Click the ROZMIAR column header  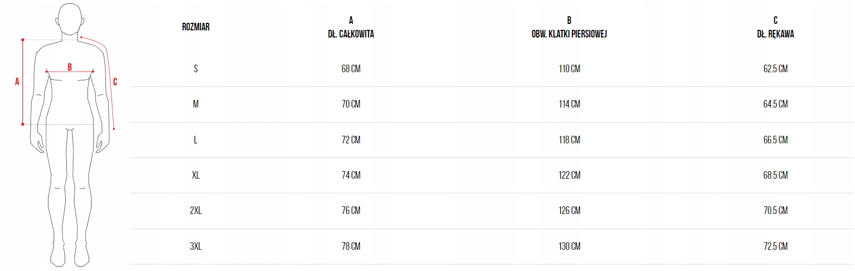(196, 27)
